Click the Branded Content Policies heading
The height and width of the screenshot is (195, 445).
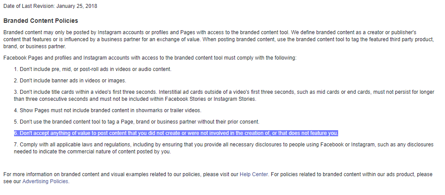coord(40,21)
